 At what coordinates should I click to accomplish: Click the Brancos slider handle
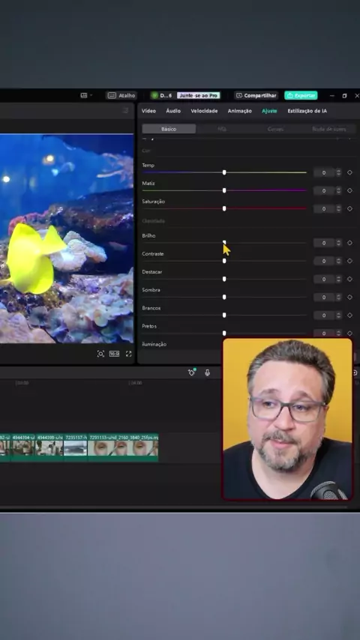click(224, 315)
